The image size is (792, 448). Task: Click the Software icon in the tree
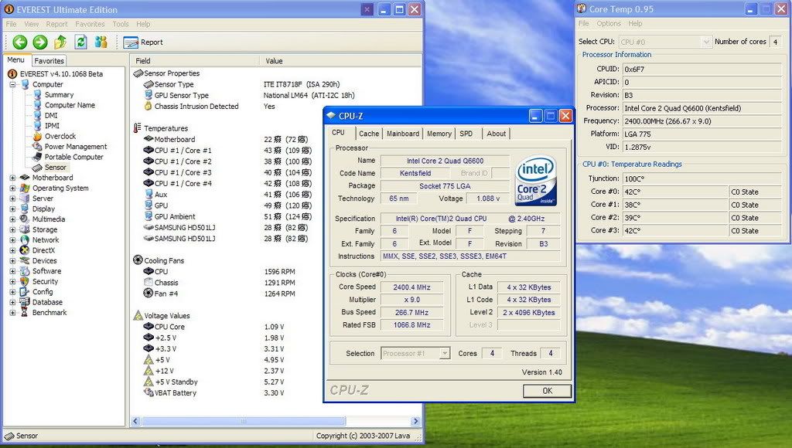(x=25, y=271)
